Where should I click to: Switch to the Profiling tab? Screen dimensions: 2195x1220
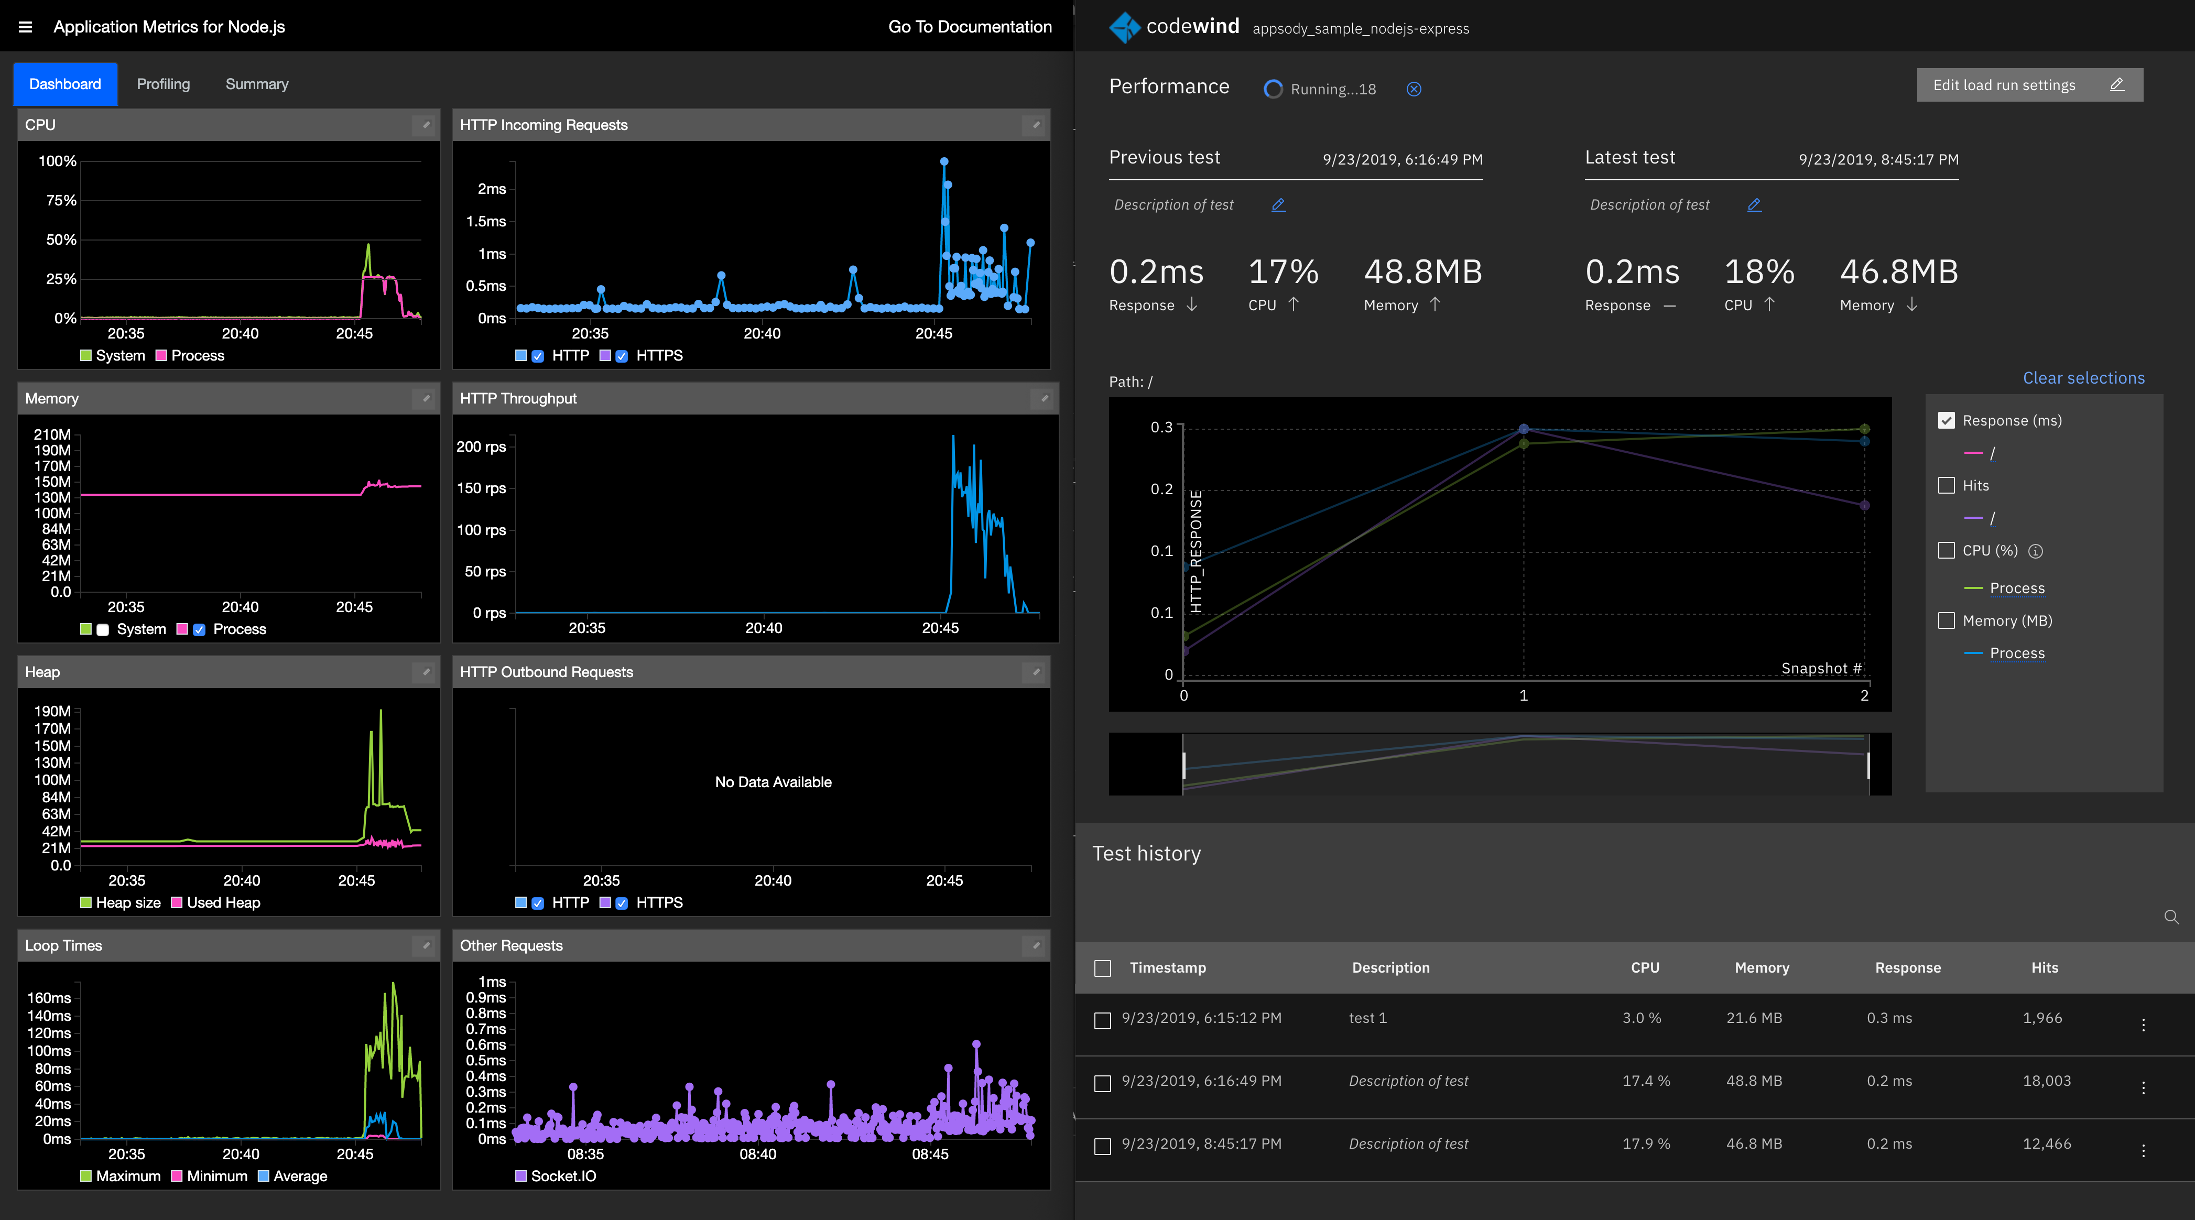point(164,83)
